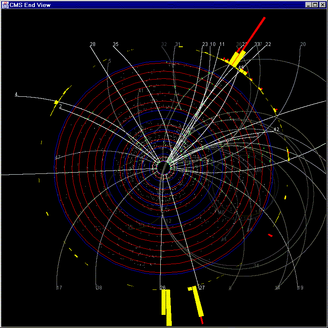328x328 pixels.
Task: Select track label 28 at the top
Action: pos(93,44)
